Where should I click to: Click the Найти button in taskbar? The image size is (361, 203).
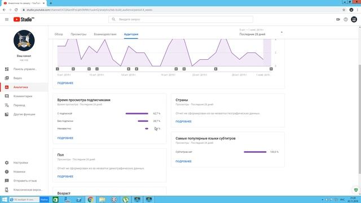(44, 200)
